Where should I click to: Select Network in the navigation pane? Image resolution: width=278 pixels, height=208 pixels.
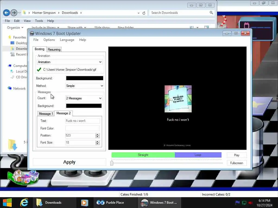pyautogui.click(x=17, y=89)
